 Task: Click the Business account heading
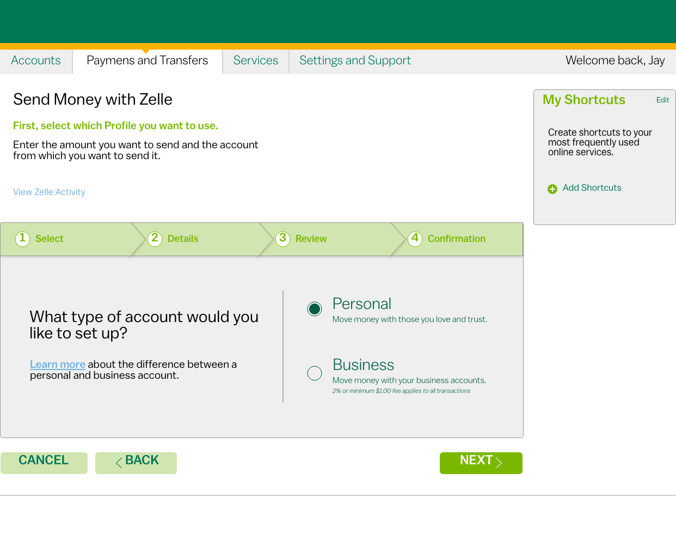pos(364,365)
